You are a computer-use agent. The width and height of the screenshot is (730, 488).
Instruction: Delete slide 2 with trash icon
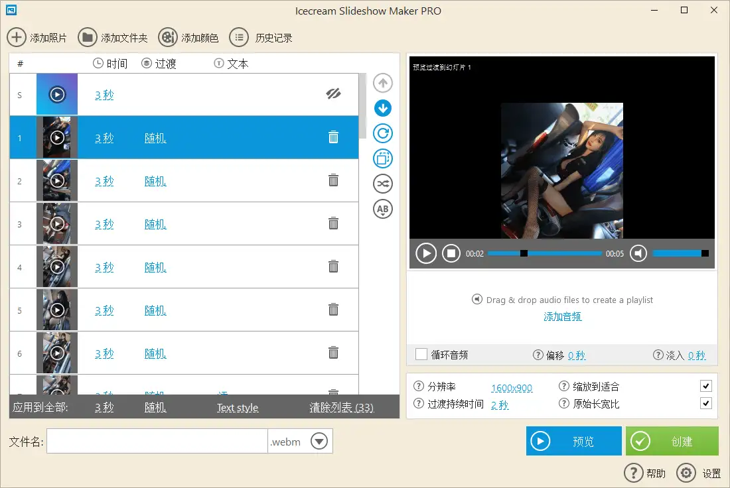(333, 180)
